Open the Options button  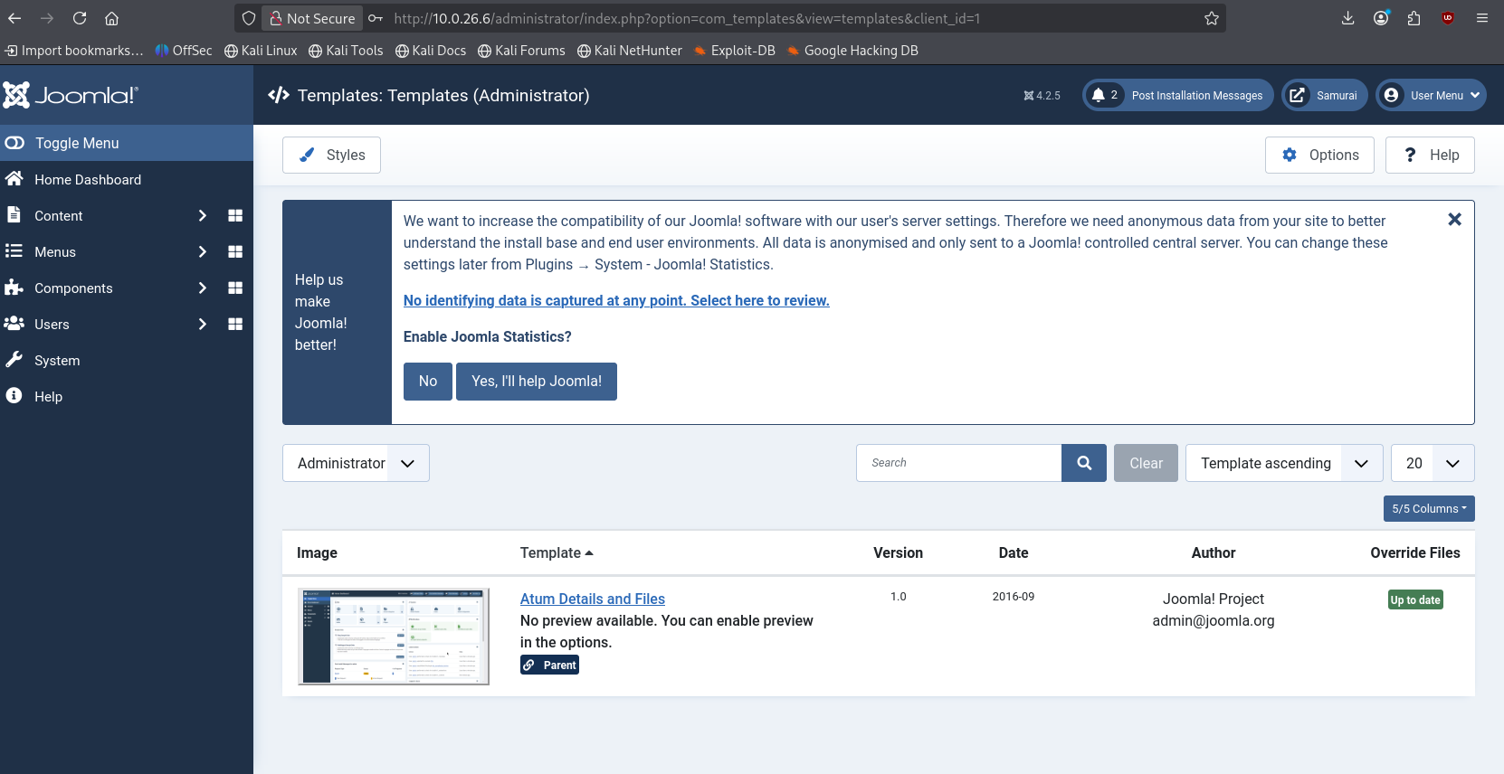1319,155
